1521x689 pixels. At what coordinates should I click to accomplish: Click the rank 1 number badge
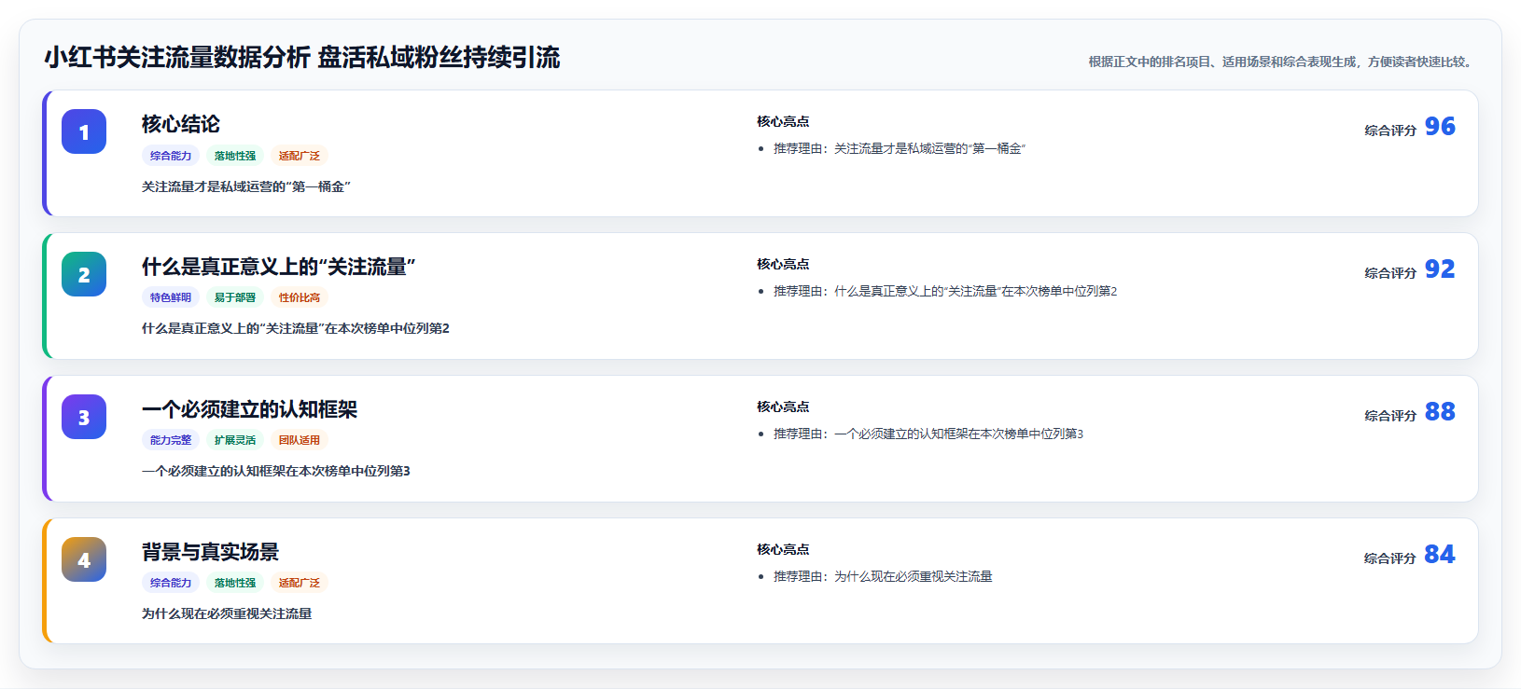(x=84, y=131)
